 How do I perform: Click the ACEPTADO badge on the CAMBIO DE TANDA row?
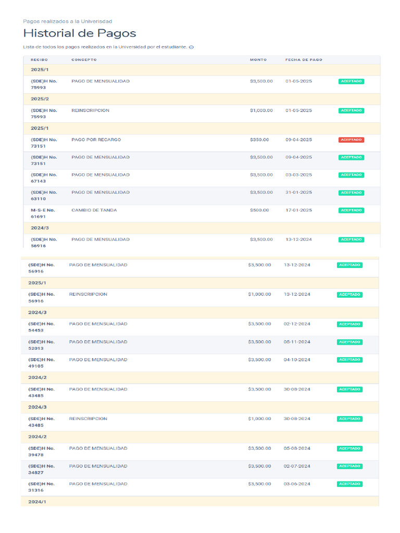351,210
